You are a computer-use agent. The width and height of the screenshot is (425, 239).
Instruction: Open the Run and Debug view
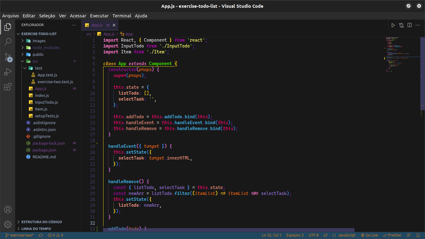point(8,72)
